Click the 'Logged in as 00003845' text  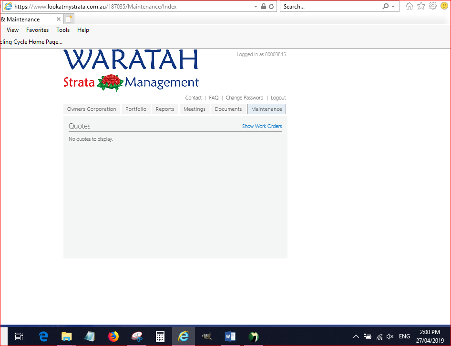coord(261,54)
